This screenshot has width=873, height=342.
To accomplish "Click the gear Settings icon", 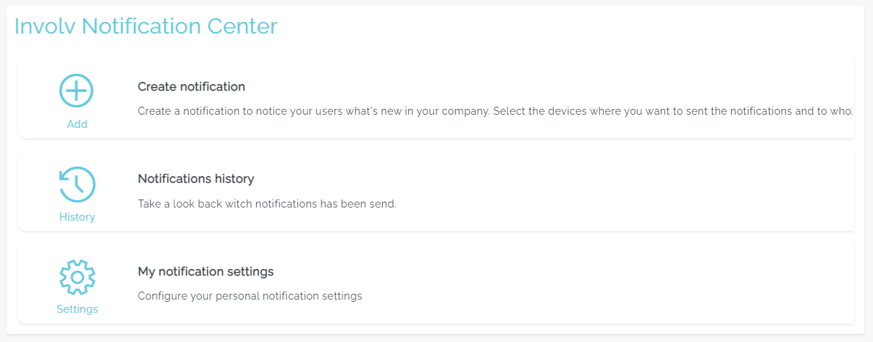I will [77, 277].
